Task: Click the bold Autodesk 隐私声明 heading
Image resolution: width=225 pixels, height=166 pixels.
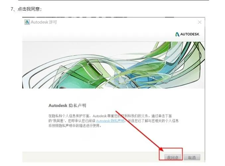Action: click(x=67, y=106)
